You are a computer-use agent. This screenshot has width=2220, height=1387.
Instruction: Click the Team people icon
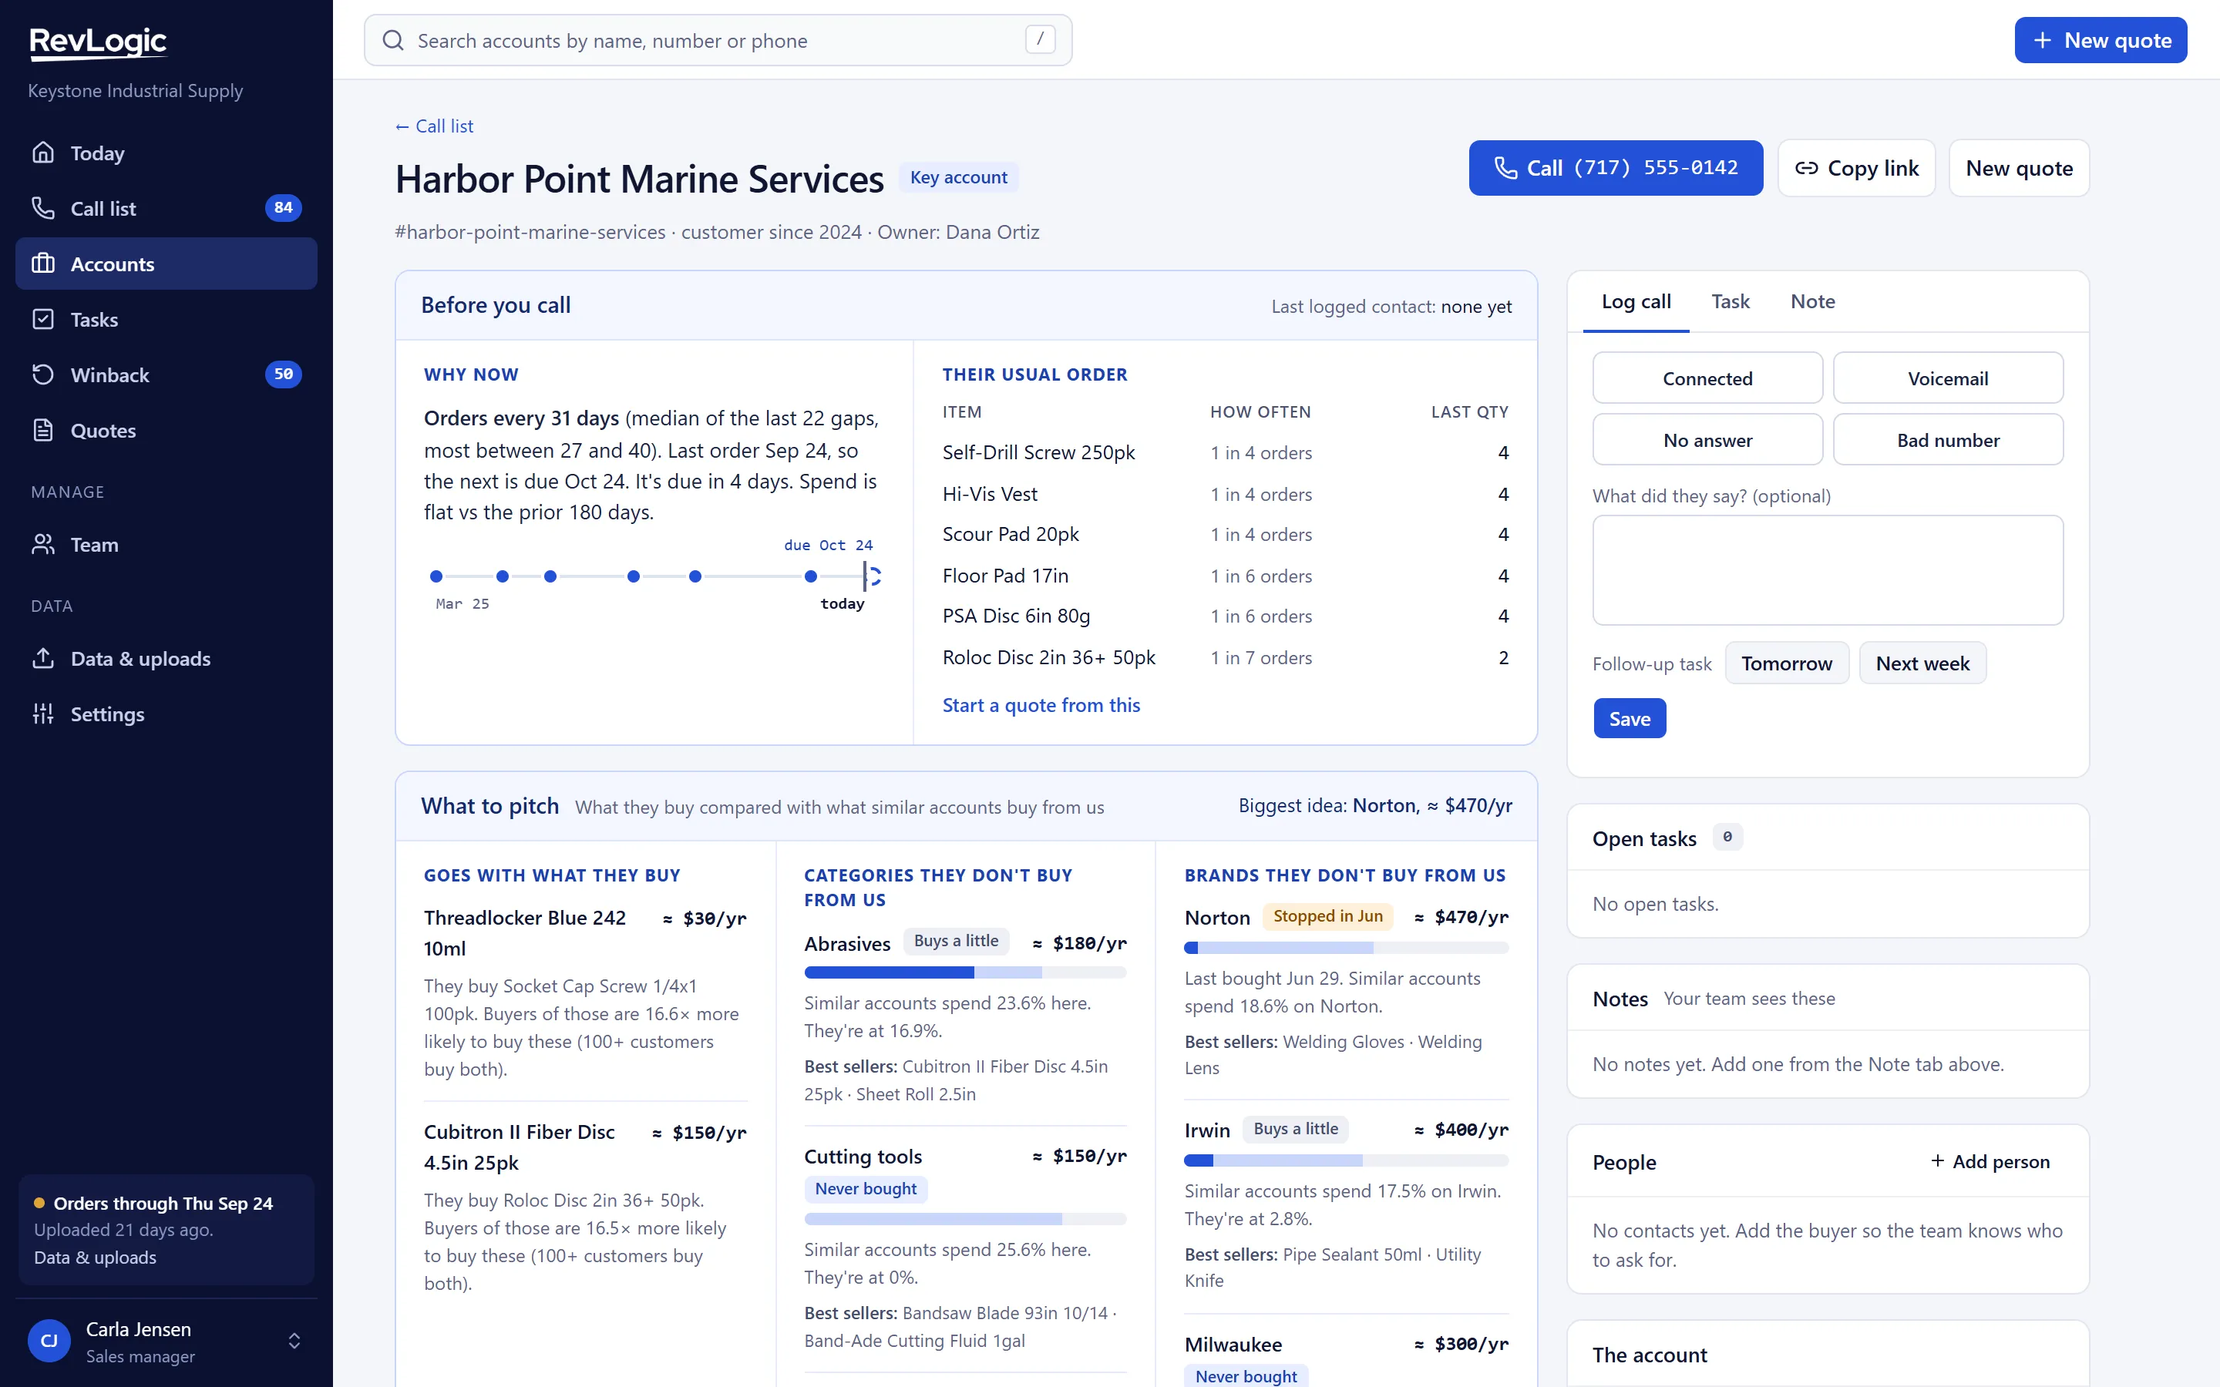[x=43, y=544]
